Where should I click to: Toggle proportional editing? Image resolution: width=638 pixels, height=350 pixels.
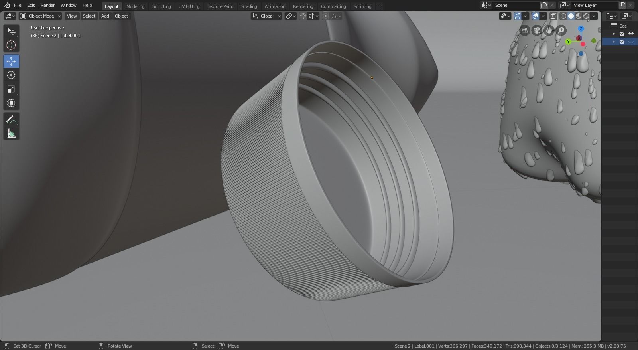[326, 16]
